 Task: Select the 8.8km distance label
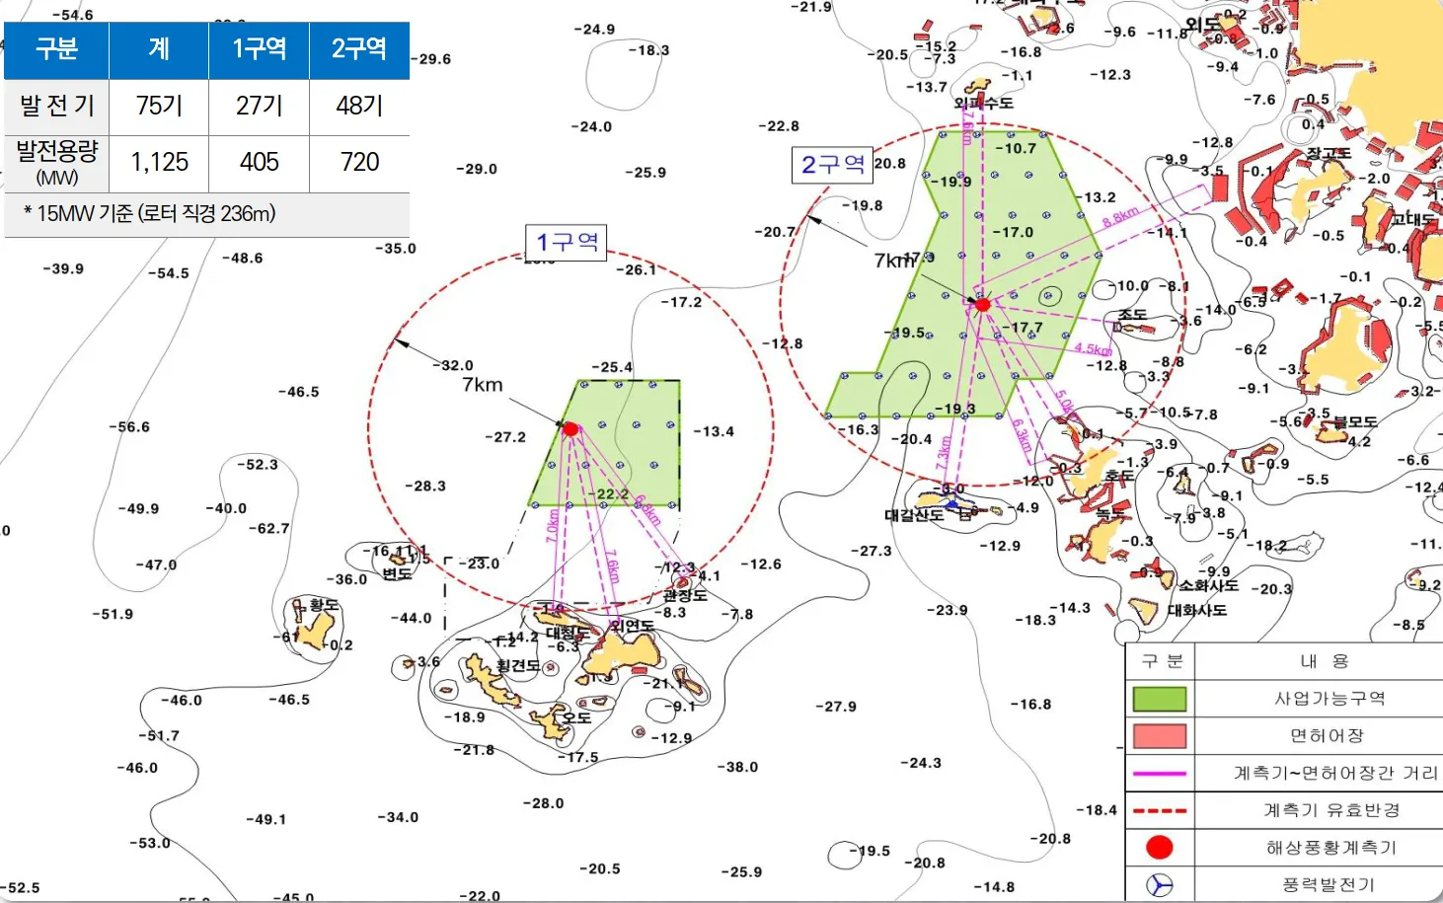tap(1120, 217)
